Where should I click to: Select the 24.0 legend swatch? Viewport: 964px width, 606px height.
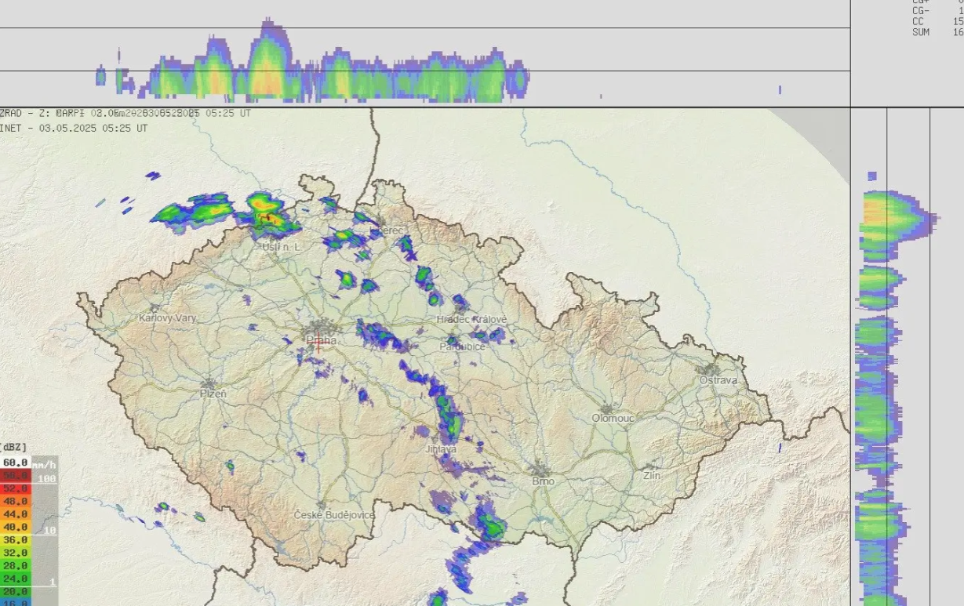tap(16, 579)
